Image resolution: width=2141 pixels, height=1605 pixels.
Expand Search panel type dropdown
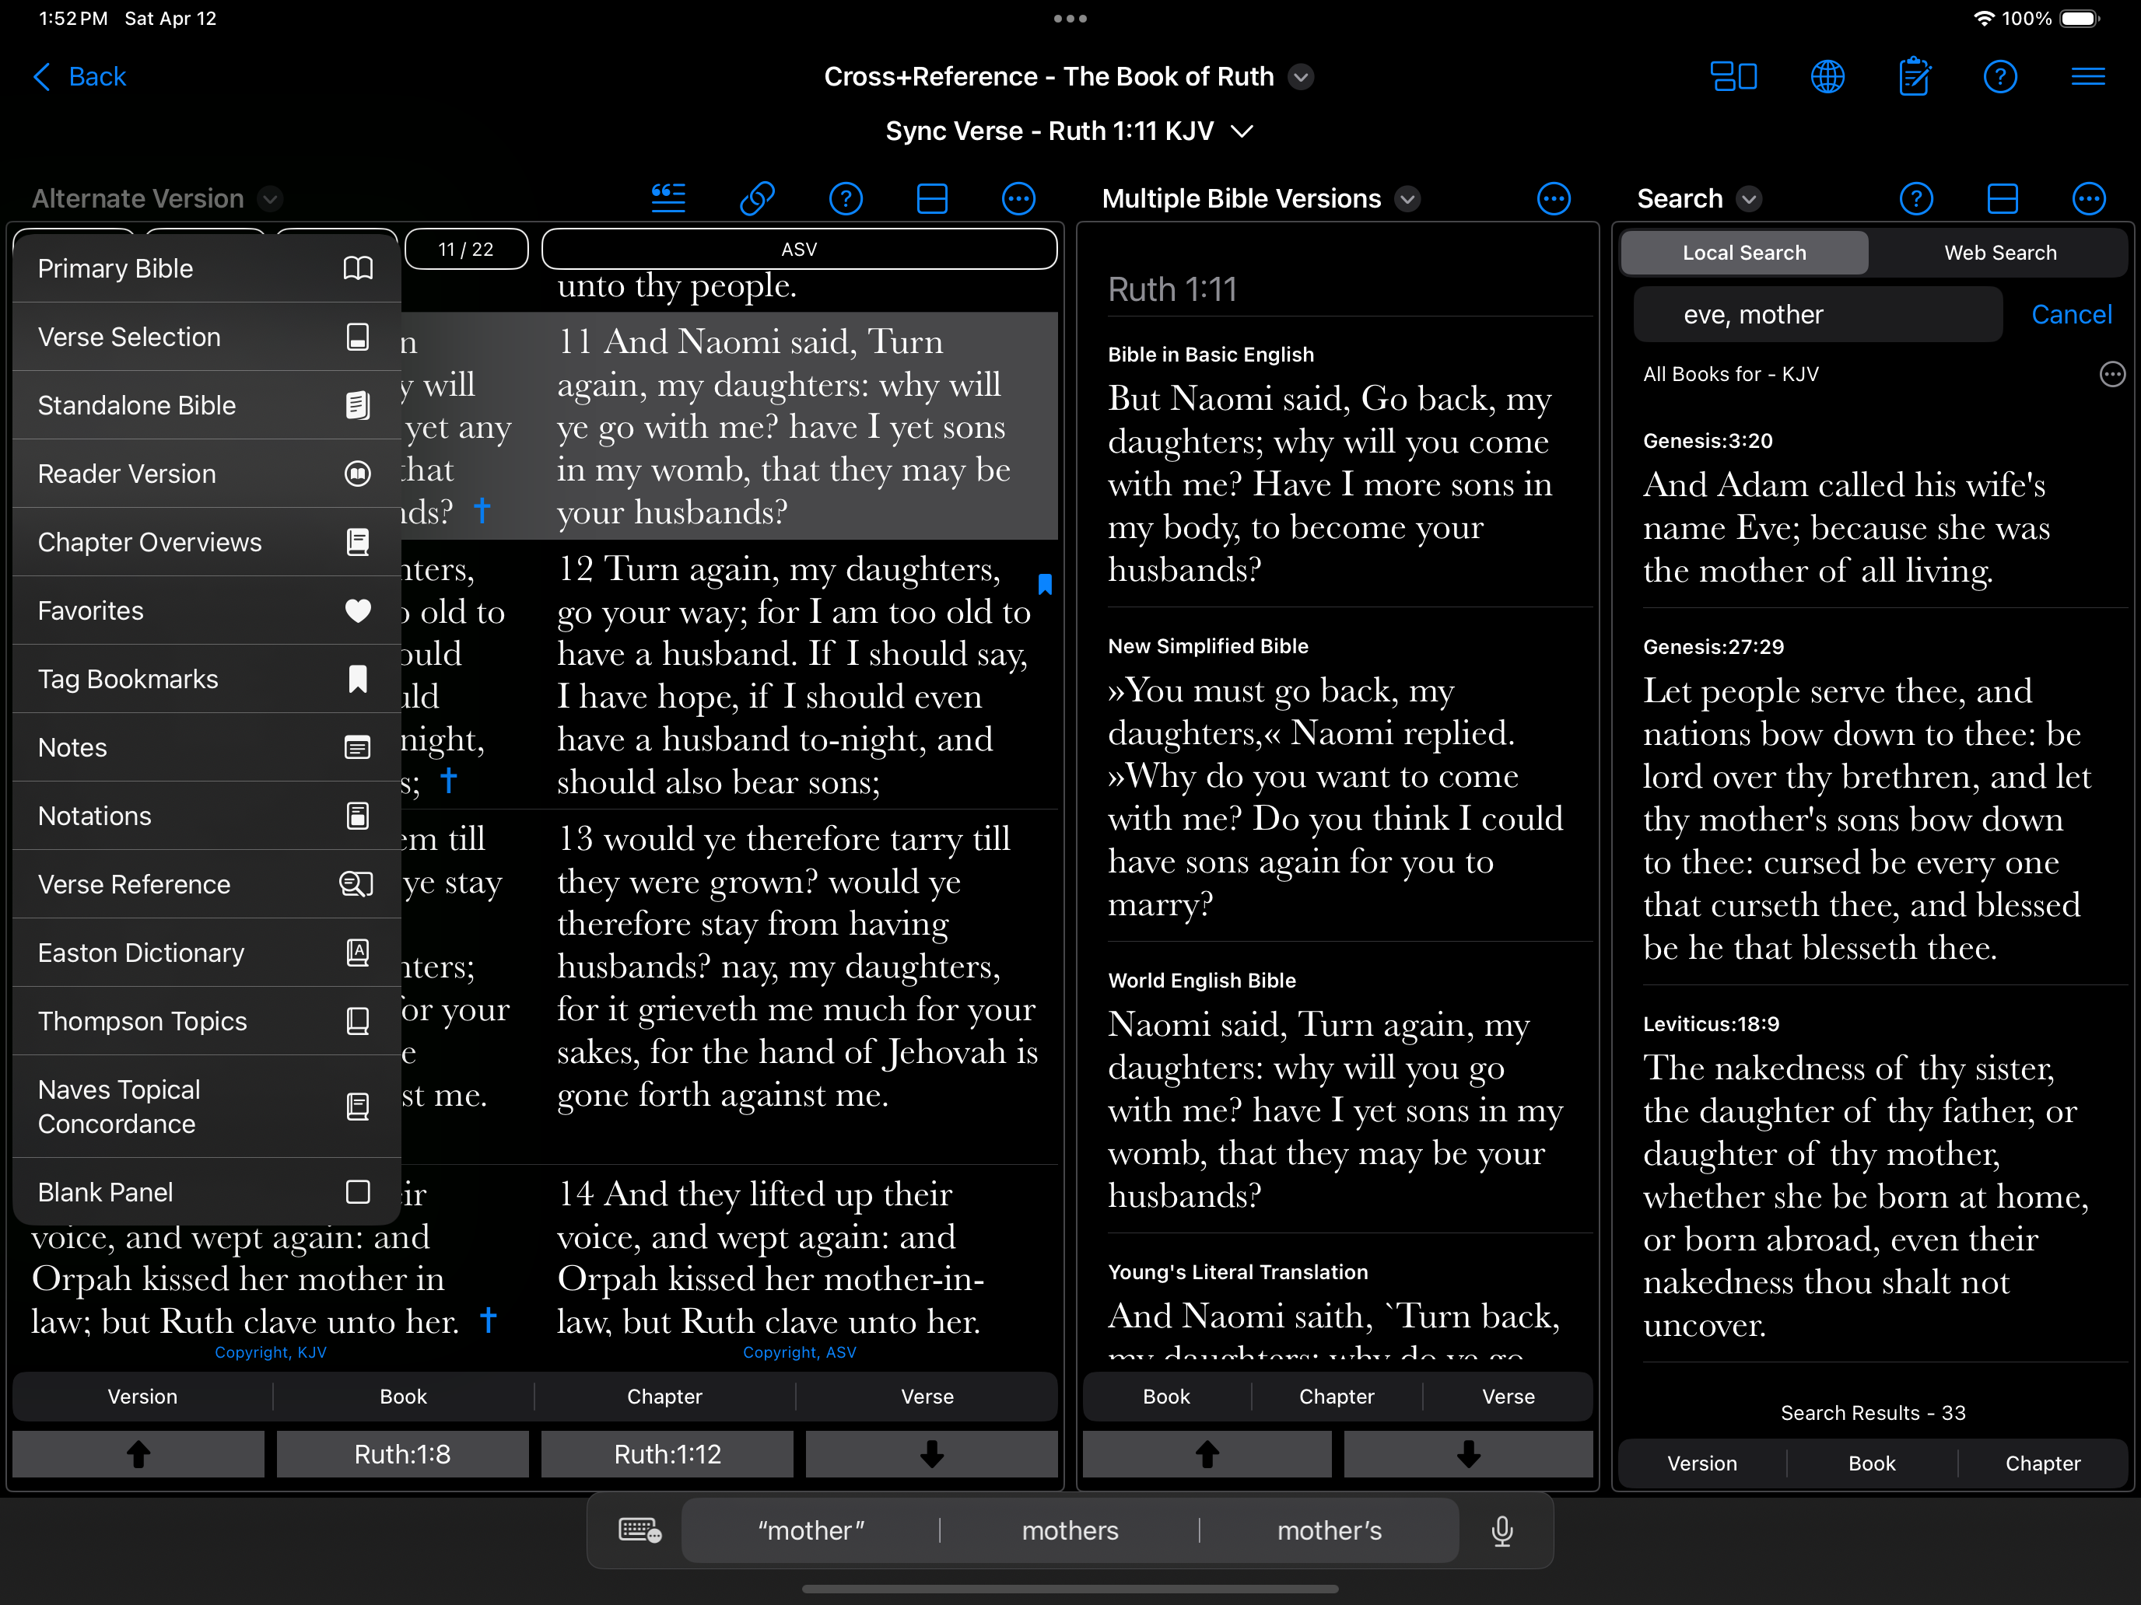pos(1748,198)
